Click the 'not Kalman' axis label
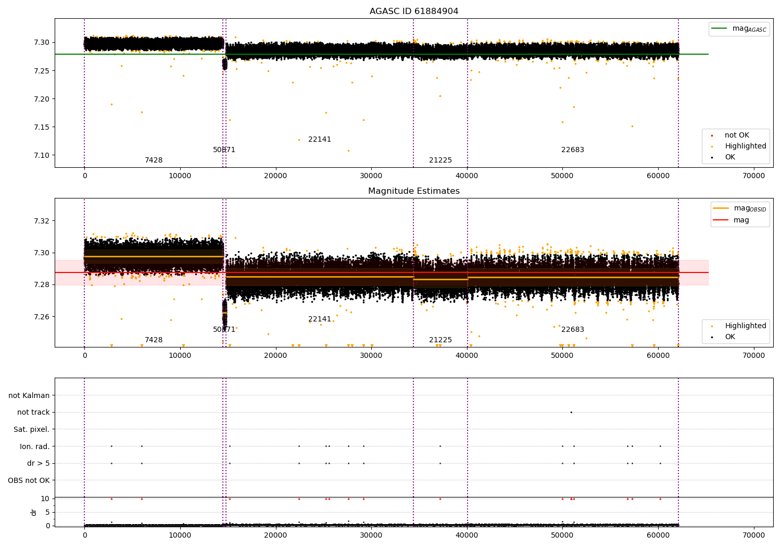The image size is (781, 547). (x=29, y=395)
